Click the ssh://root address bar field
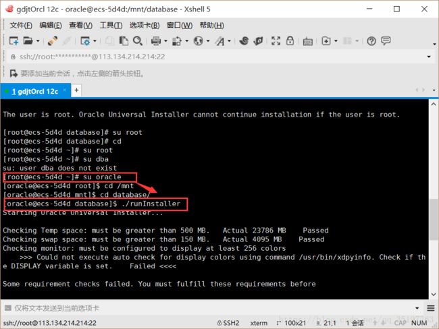439x329 pixels. (218, 57)
